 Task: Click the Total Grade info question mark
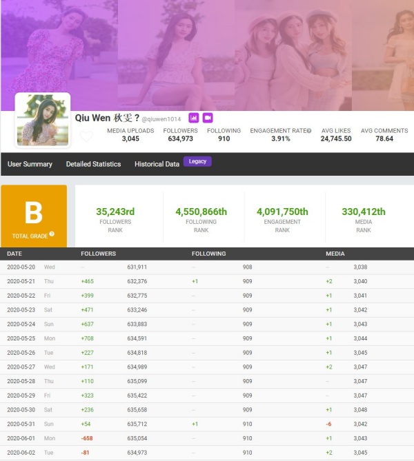(52, 234)
